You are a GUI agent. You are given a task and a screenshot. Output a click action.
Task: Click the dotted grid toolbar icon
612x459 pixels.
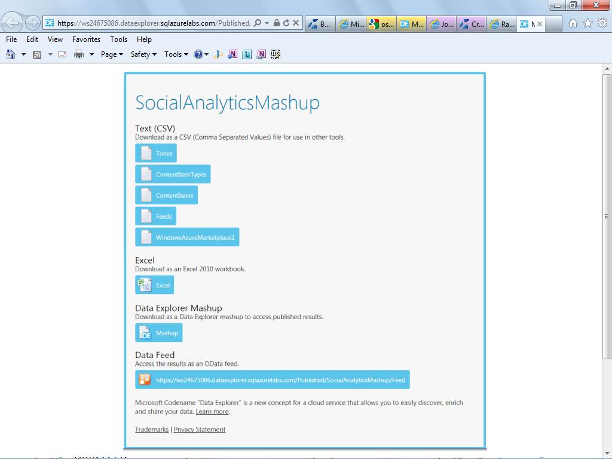(276, 54)
